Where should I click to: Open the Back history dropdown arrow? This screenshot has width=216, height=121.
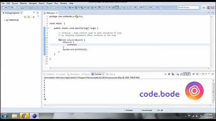pos(151,7)
